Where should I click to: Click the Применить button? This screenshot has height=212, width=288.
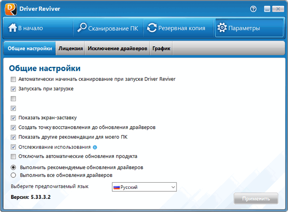(256, 199)
